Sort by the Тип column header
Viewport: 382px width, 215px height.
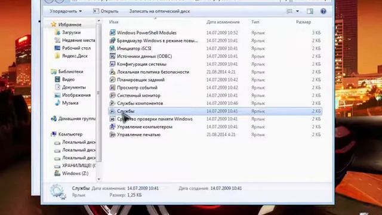[255, 22]
